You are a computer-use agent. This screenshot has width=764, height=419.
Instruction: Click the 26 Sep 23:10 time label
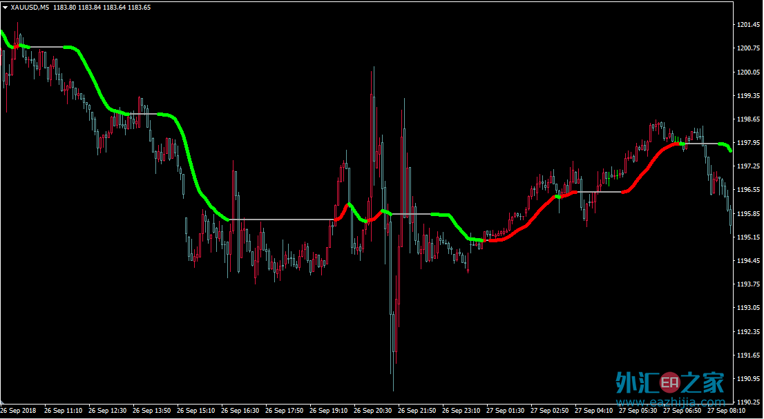461,411
